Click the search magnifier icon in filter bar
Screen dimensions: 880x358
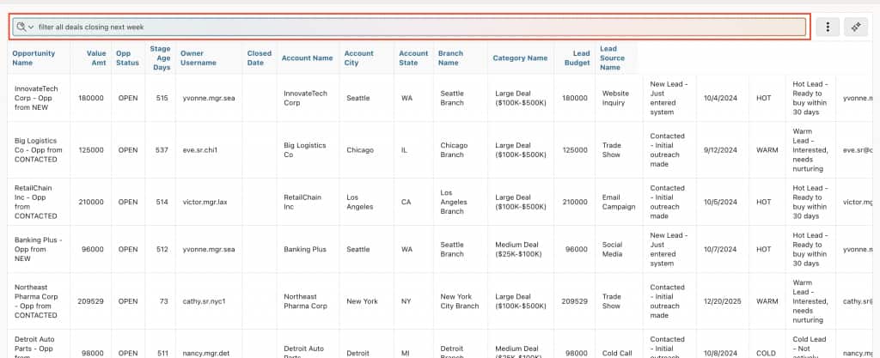21,27
